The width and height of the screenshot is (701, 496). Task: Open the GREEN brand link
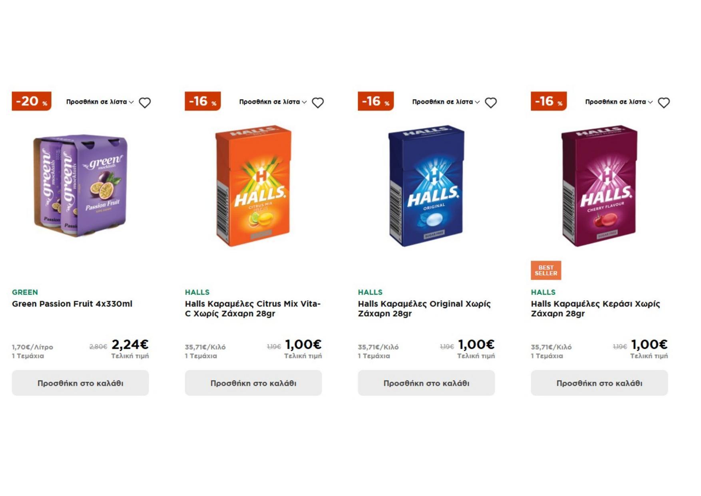pyautogui.click(x=25, y=292)
